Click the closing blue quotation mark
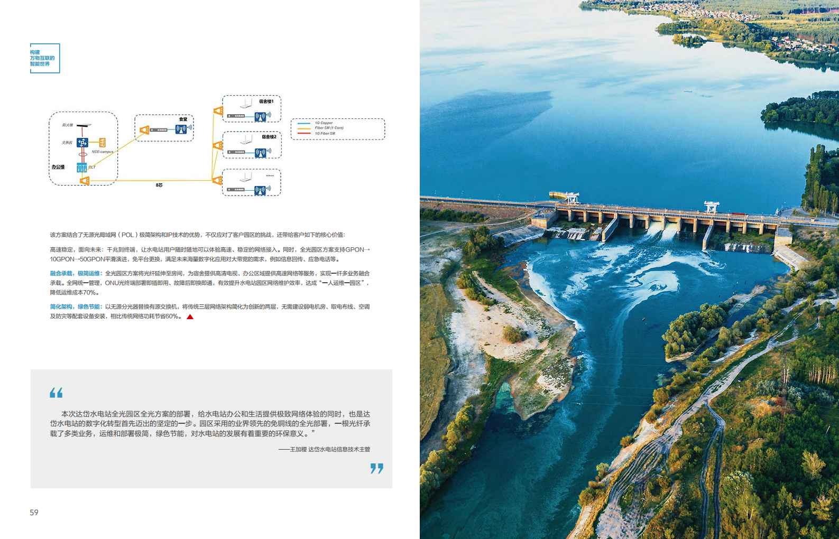Screen dimensions: 839x539 376,468
